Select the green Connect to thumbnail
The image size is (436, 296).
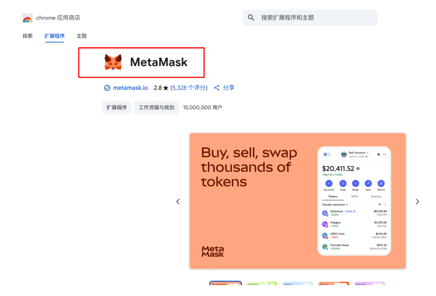[261, 283]
